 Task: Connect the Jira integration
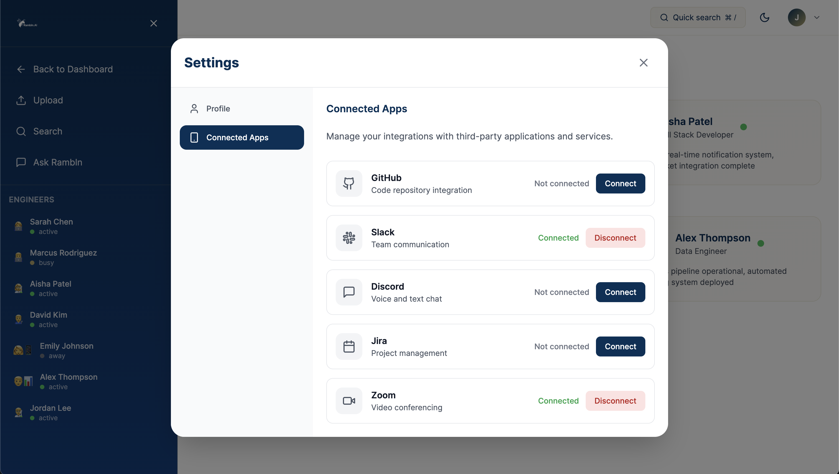pyautogui.click(x=620, y=346)
